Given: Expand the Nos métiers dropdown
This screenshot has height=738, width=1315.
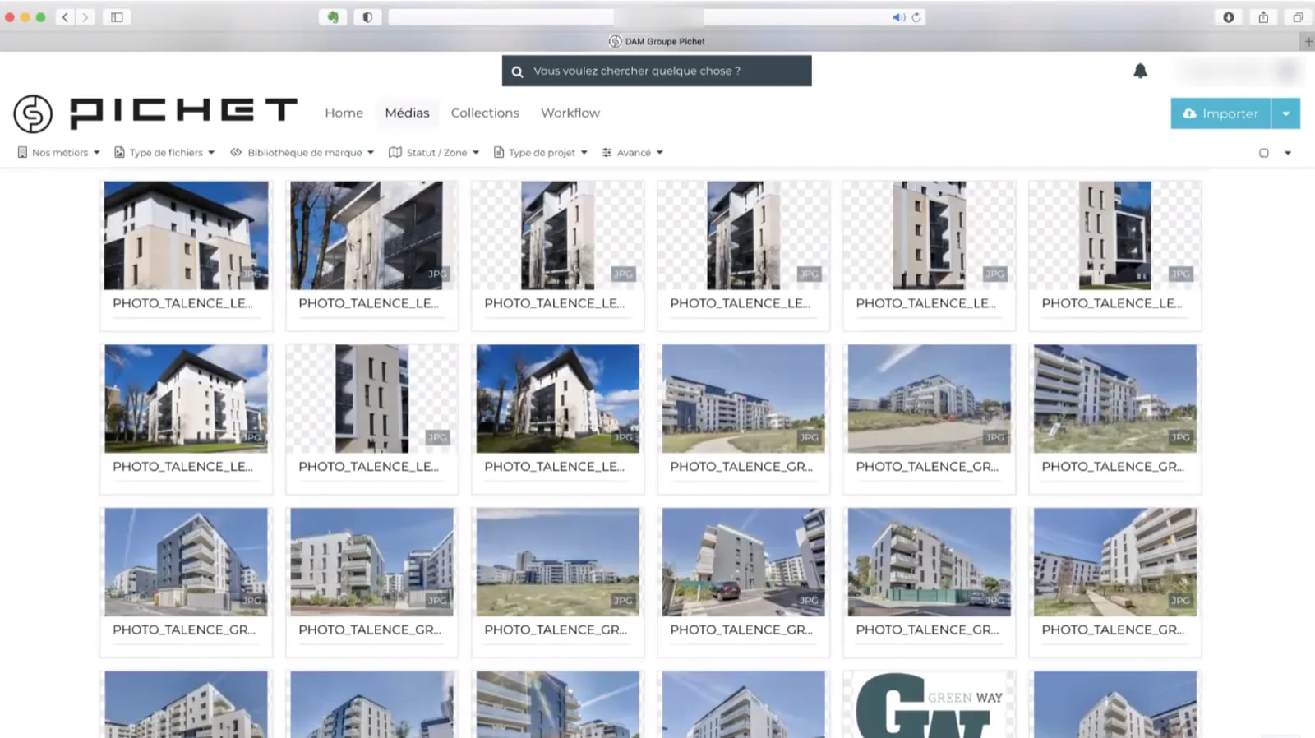Looking at the screenshot, I should click(97, 152).
